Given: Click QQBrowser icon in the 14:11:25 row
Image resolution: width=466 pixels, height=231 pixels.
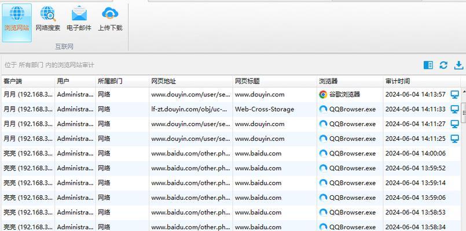Looking at the screenshot, I should pyautogui.click(x=323, y=139).
